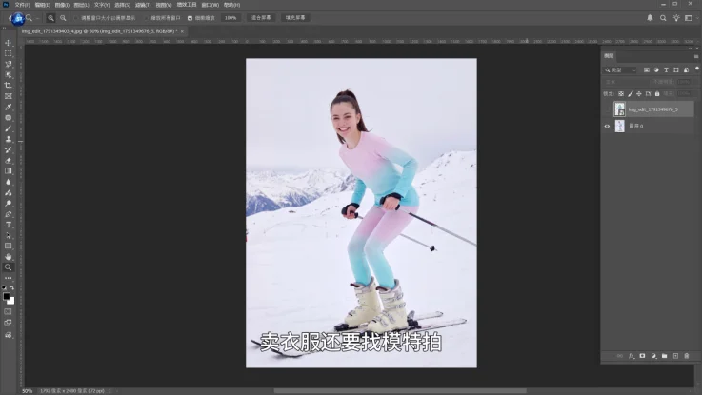Click the create new layer icon
702x395 pixels.
[x=675, y=356]
